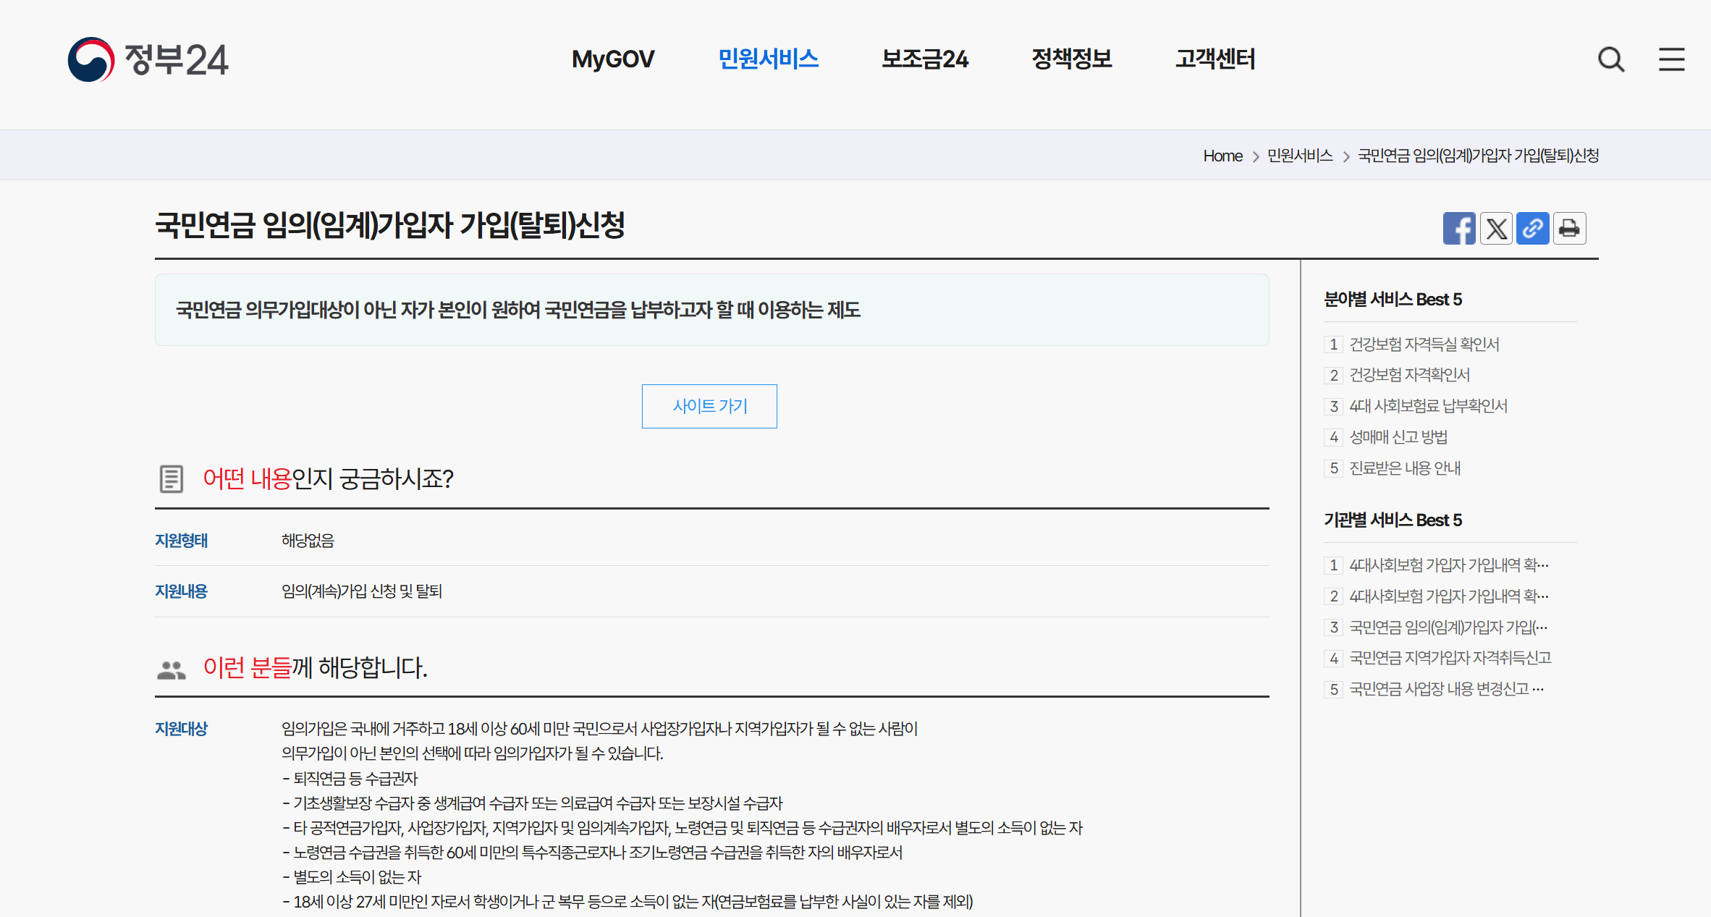Click 민원서비스 breadcrumb link
The image size is (1711, 917).
pyautogui.click(x=1300, y=156)
